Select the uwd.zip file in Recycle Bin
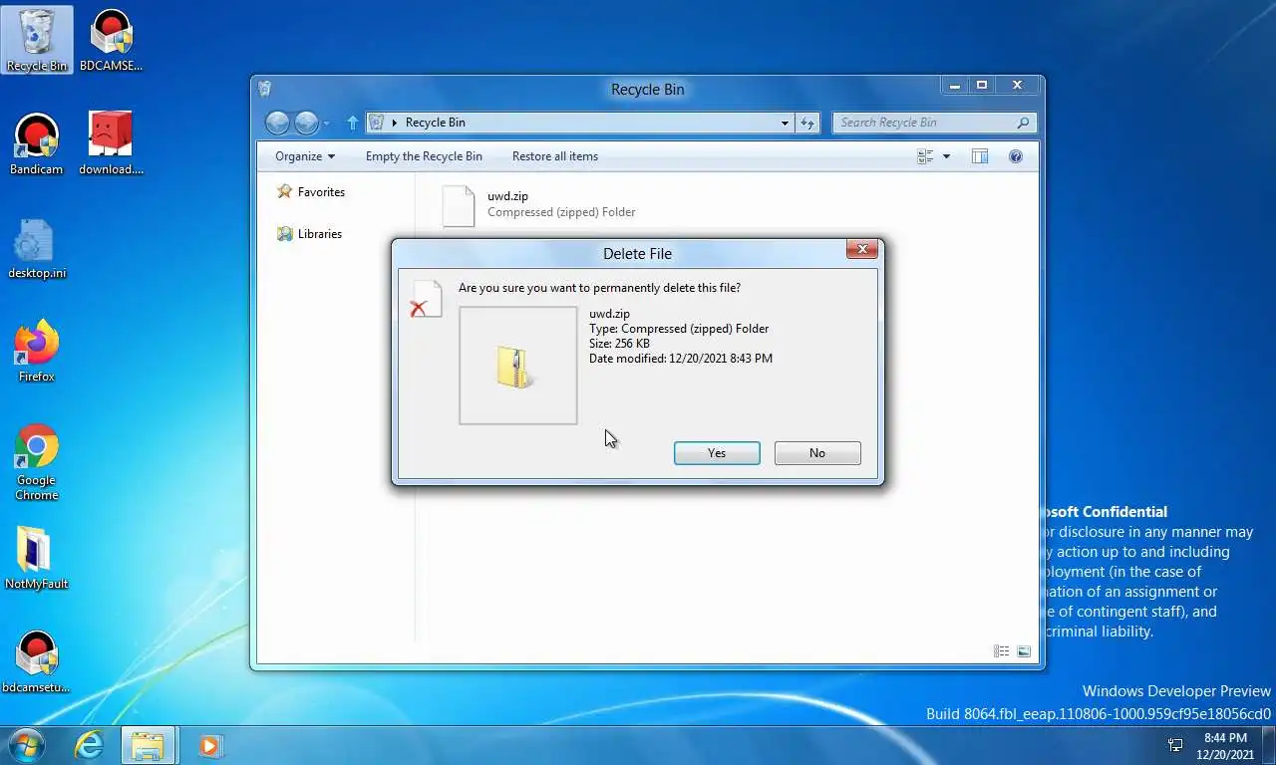Image resolution: width=1276 pixels, height=765 pixels. click(539, 205)
